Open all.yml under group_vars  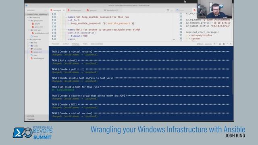coord(37,24)
